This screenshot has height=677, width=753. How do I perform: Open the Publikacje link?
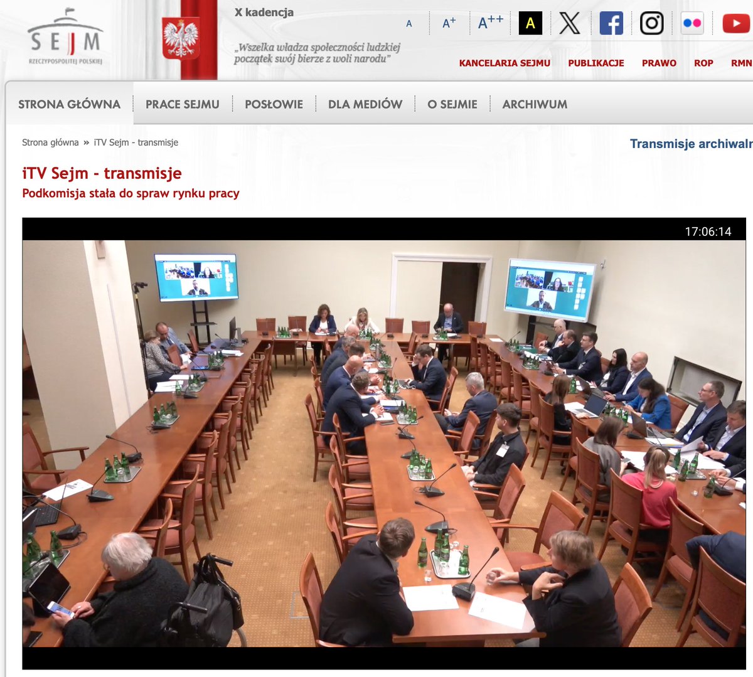[596, 63]
